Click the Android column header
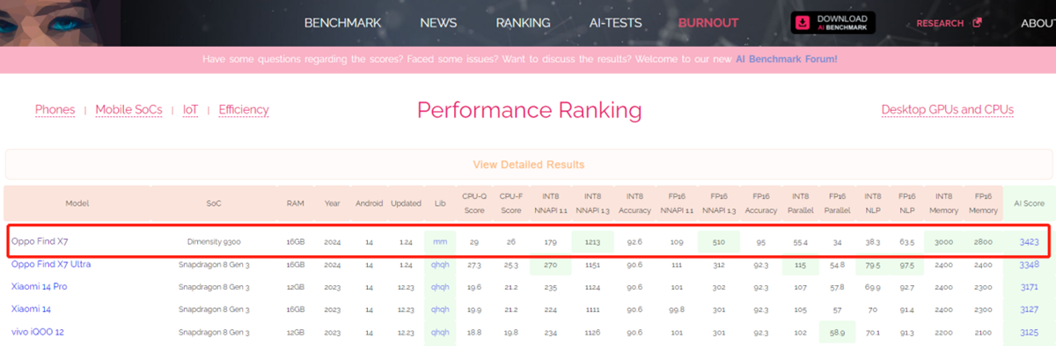 pos(369,203)
